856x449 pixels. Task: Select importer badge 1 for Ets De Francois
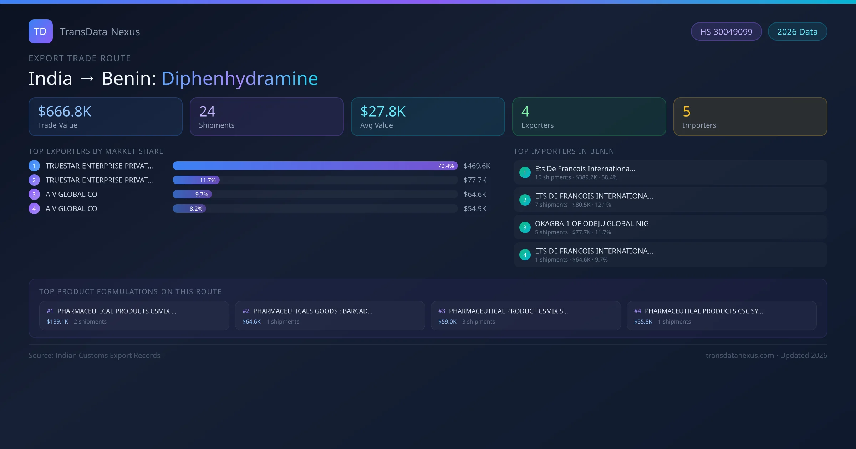point(525,172)
